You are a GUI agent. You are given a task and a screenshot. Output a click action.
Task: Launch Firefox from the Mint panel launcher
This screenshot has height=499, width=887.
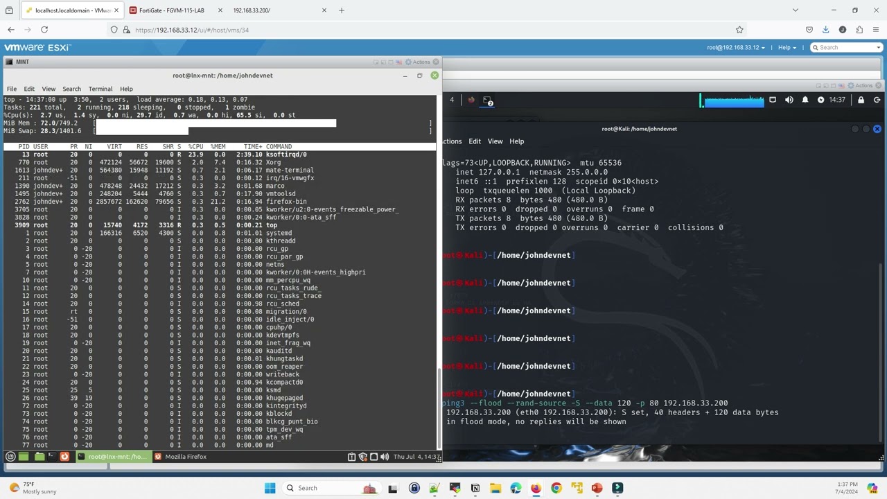[64, 457]
